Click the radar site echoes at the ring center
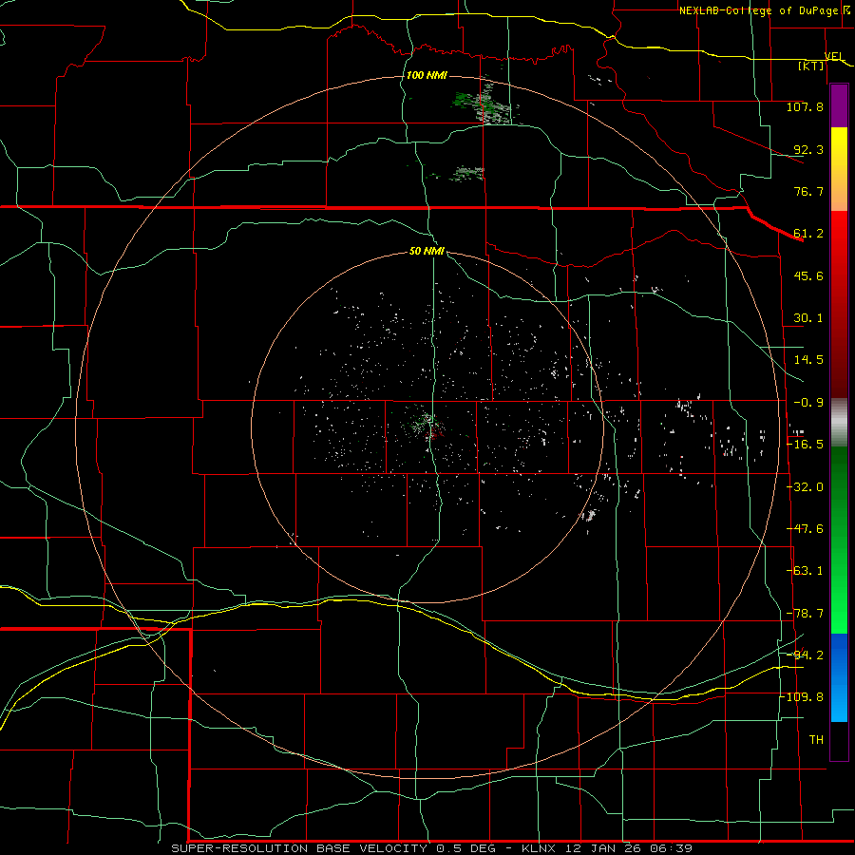Image resolution: width=855 pixels, height=855 pixels. pyautogui.click(x=427, y=424)
